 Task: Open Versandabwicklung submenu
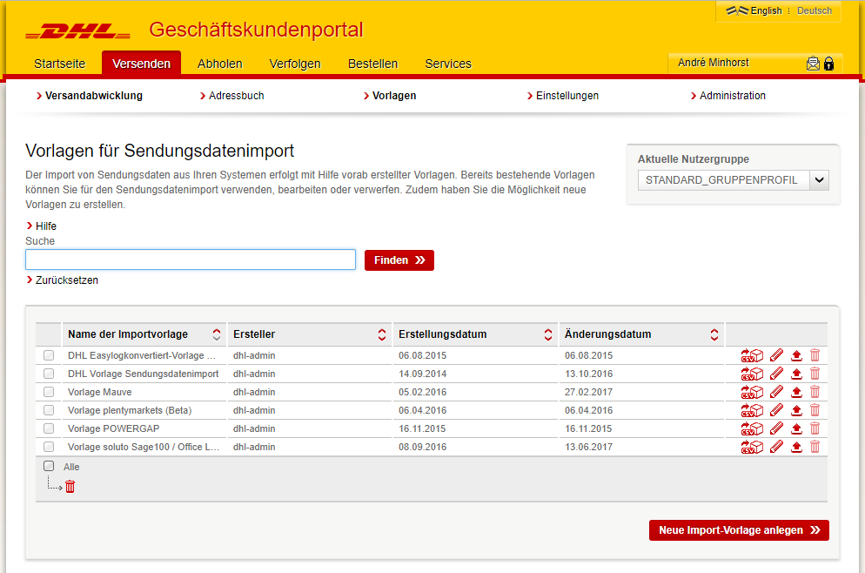click(90, 96)
